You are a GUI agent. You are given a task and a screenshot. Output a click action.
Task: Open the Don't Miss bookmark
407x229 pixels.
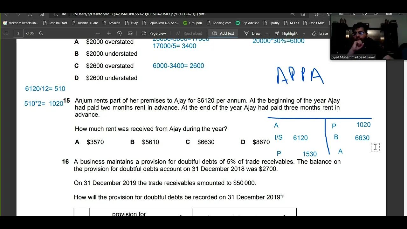tap(314, 23)
